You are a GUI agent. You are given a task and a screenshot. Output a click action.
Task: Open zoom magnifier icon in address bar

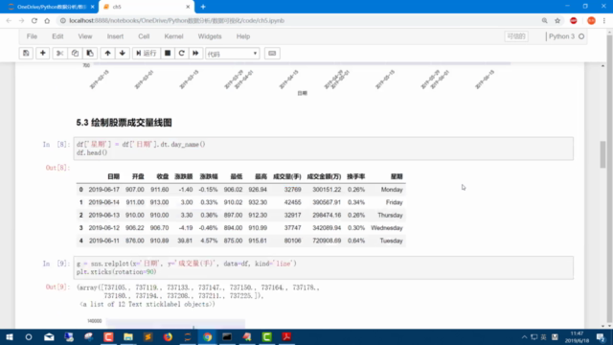tap(544, 21)
